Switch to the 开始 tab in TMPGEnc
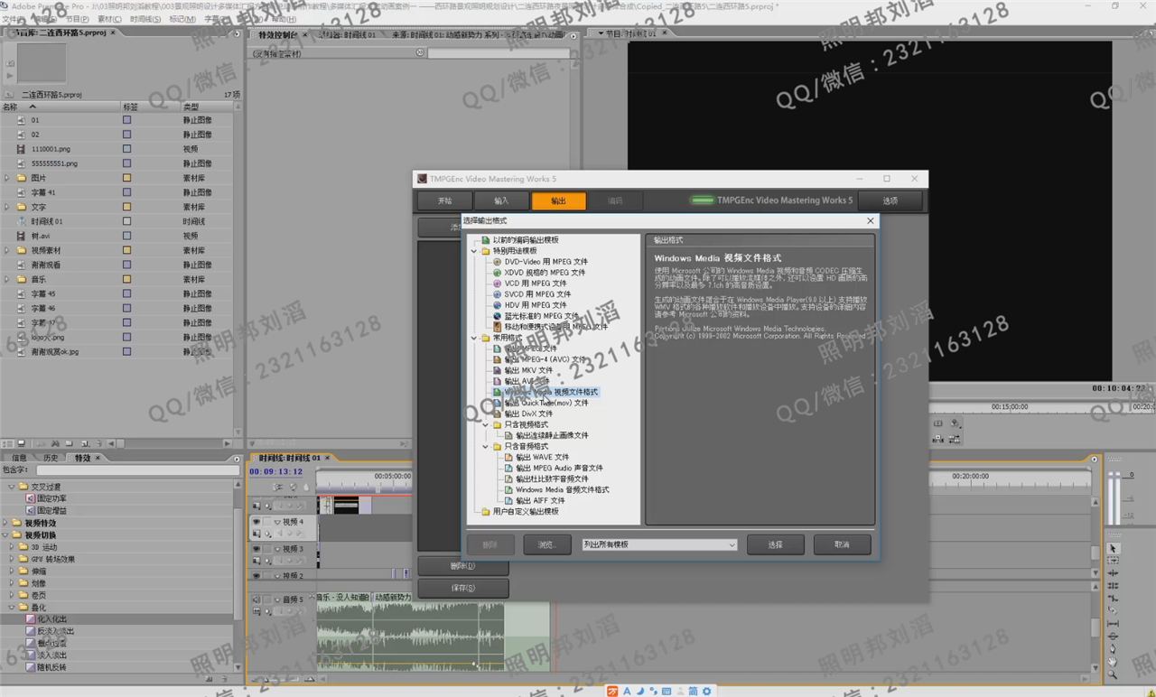The height and width of the screenshot is (697, 1156). coord(444,200)
